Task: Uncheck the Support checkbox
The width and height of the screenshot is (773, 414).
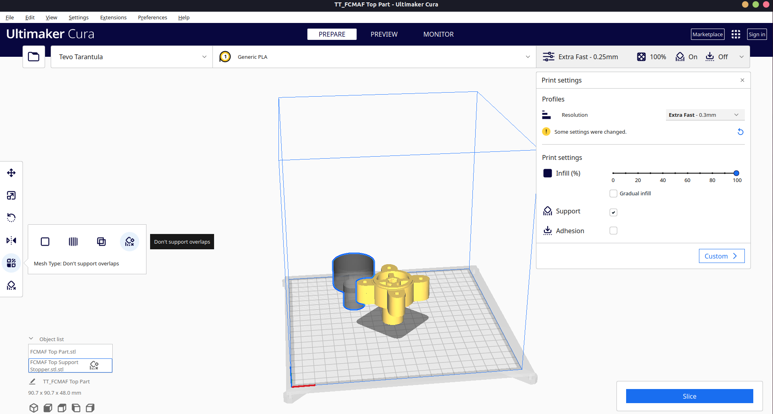Action: click(x=613, y=212)
